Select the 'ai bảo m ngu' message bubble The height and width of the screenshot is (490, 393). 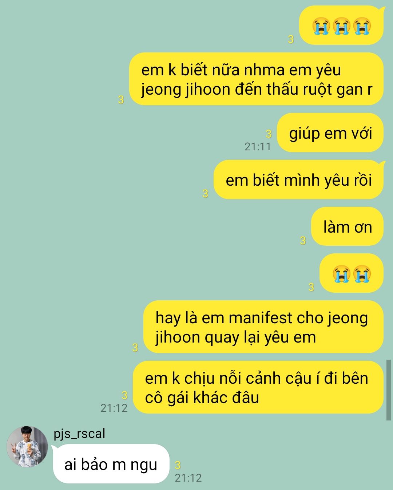(111, 464)
